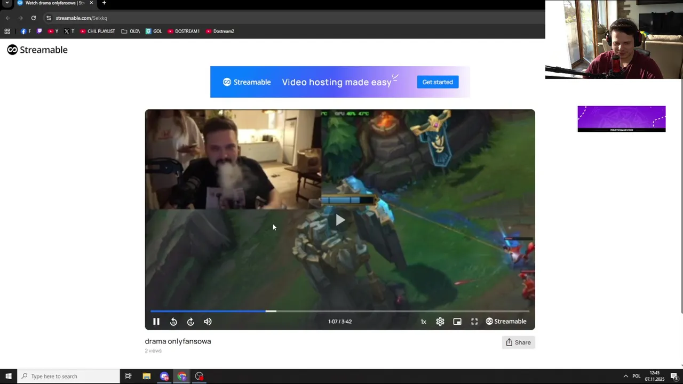
Task: Open the GOL bookmark
Action: coord(154,31)
